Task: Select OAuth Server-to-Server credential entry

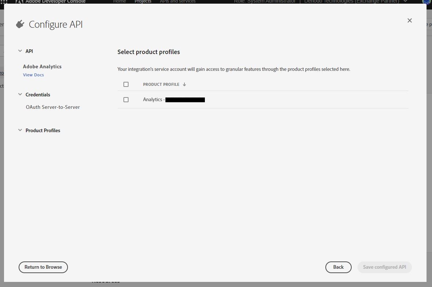Action: click(x=53, y=107)
